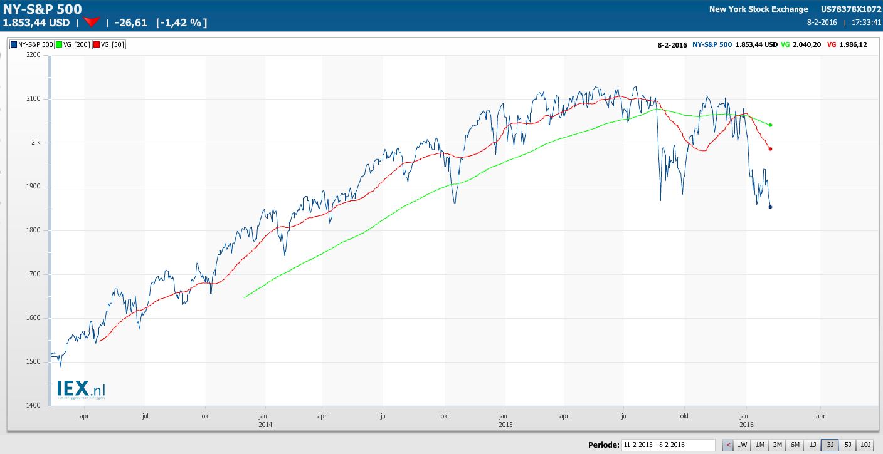Screen dimensions: 883x454
Task: Choose the active 3J period button
Action: pyautogui.click(x=830, y=445)
